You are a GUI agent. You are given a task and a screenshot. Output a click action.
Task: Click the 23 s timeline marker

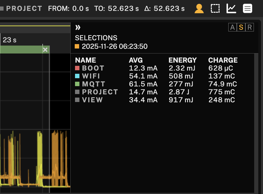click(9, 40)
